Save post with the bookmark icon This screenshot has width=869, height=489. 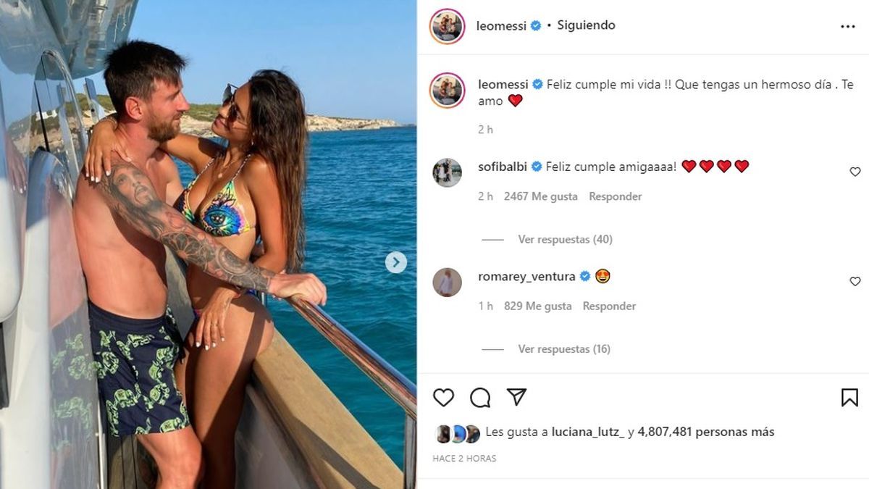click(849, 398)
